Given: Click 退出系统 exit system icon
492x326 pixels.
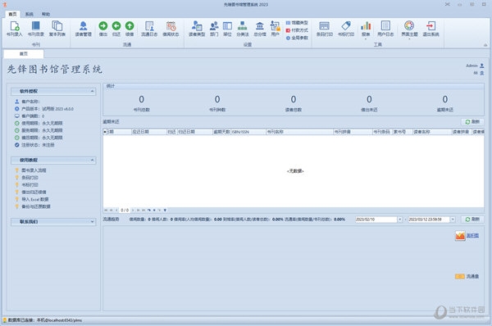Looking at the screenshot, I should [x=430, y=29].
